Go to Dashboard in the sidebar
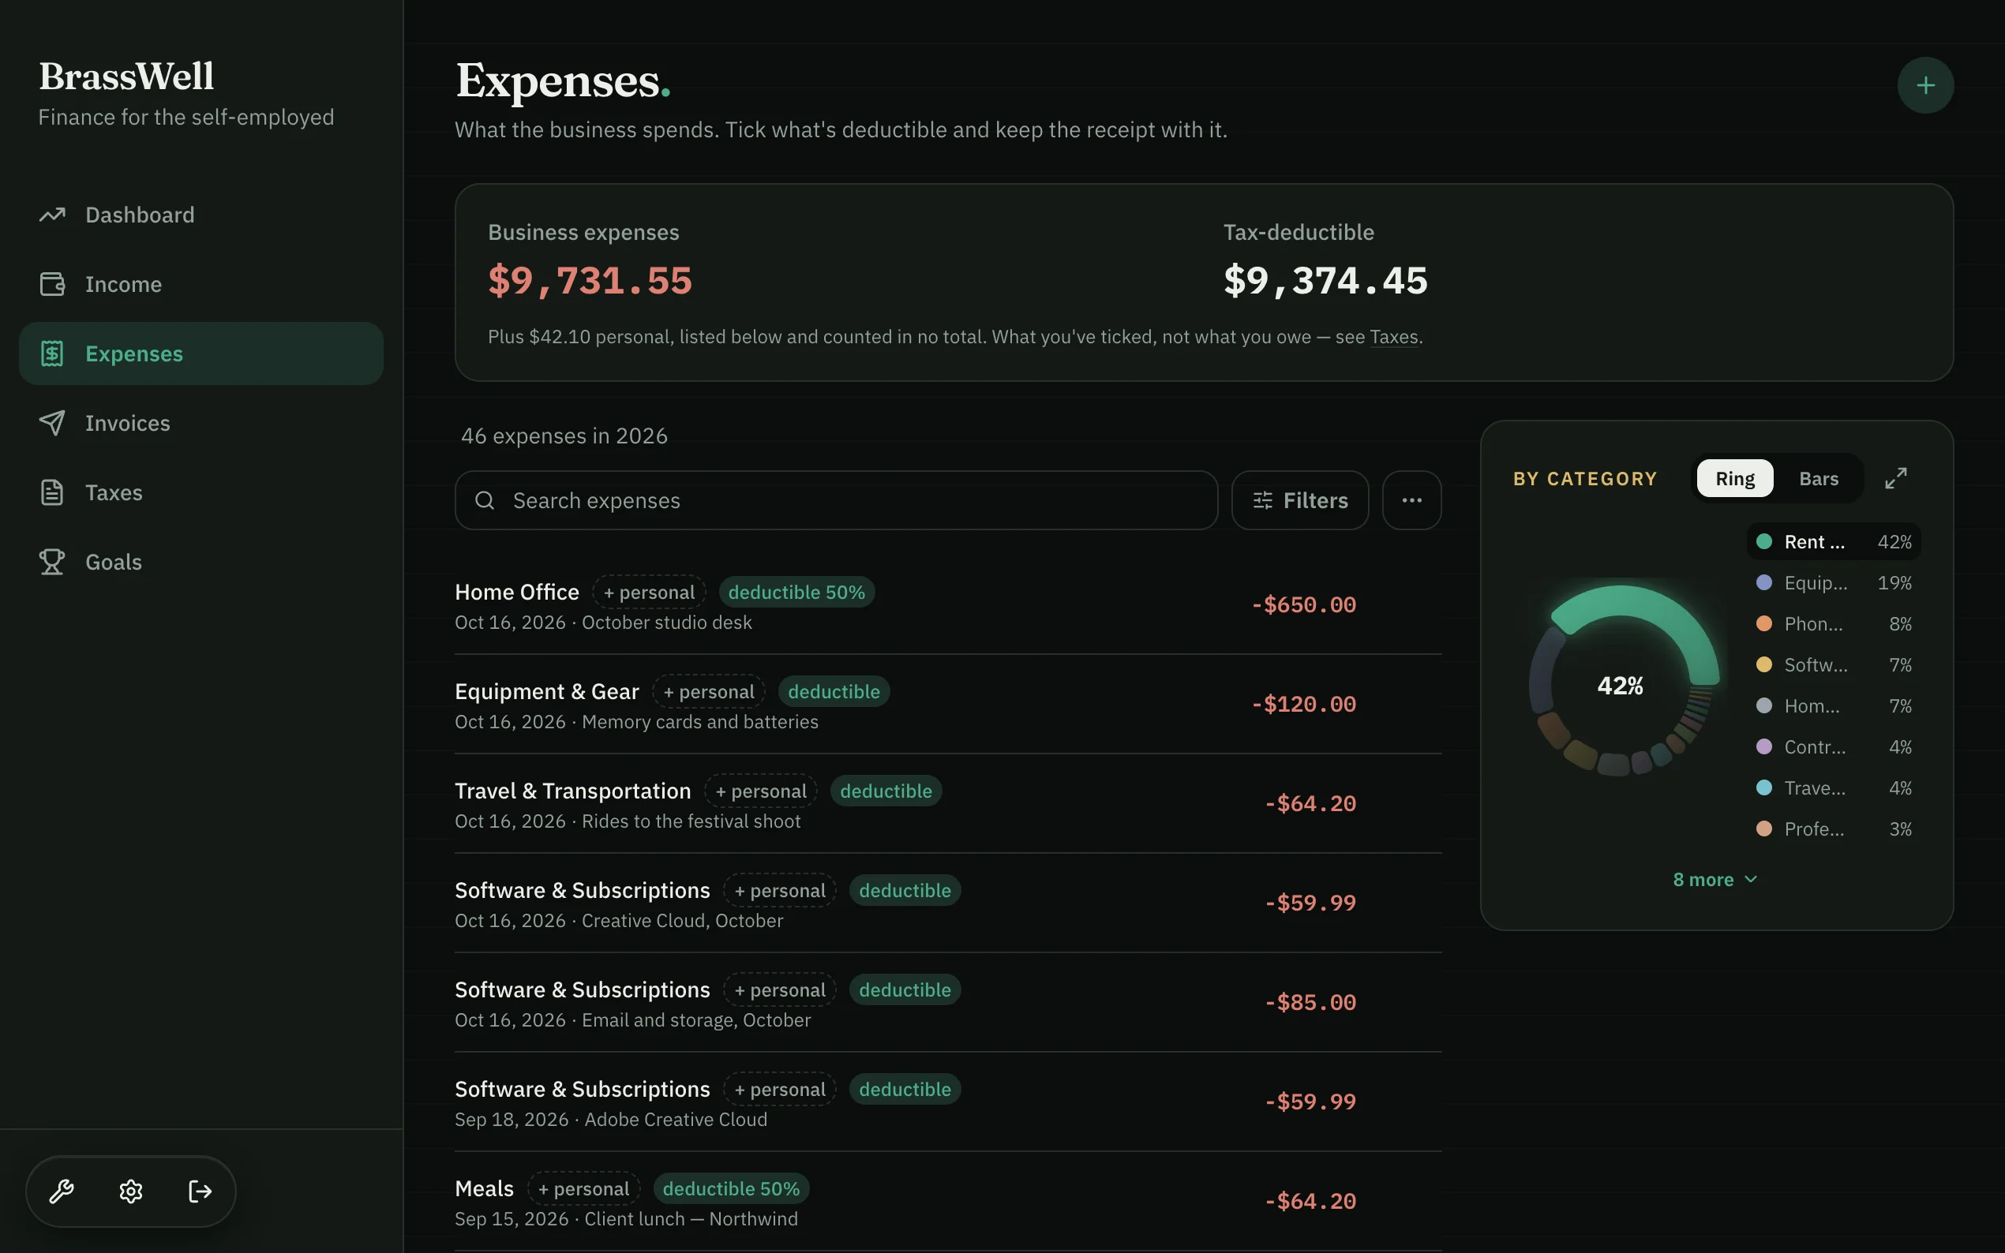Image resolution: width=2005 pixels, height=1253 pixels. click(200, 215)
